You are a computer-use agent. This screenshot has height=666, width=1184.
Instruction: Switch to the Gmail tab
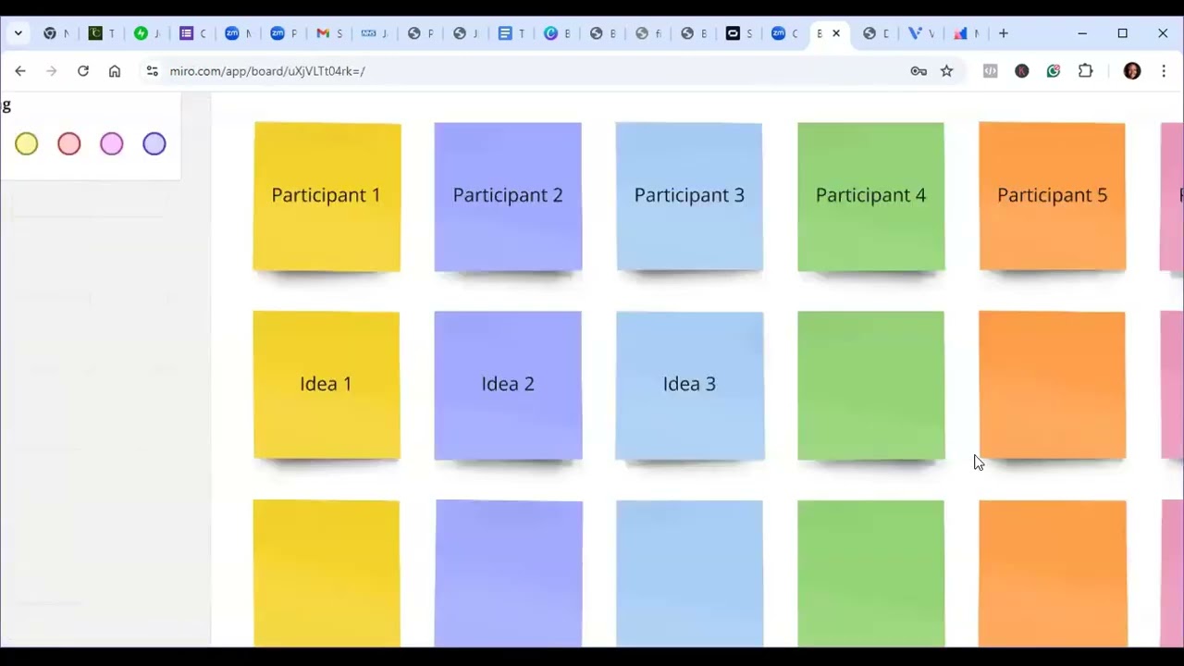(x=328, y=33)
